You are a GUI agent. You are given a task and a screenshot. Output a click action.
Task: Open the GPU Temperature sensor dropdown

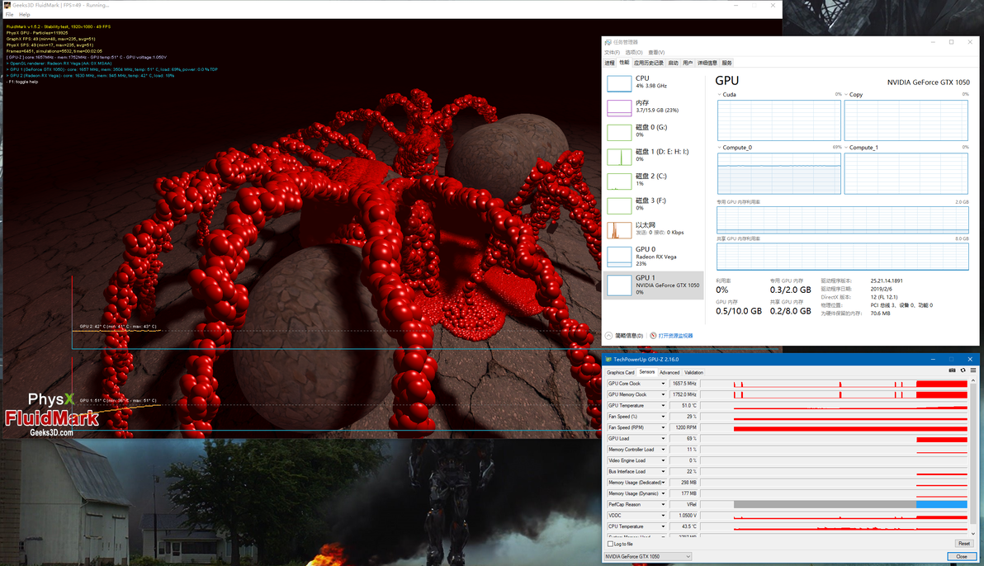pyautogui.click(x=662, y=406)
